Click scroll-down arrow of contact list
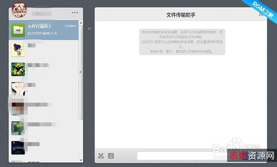The image size is (277, 167). (x=81, y=160)
